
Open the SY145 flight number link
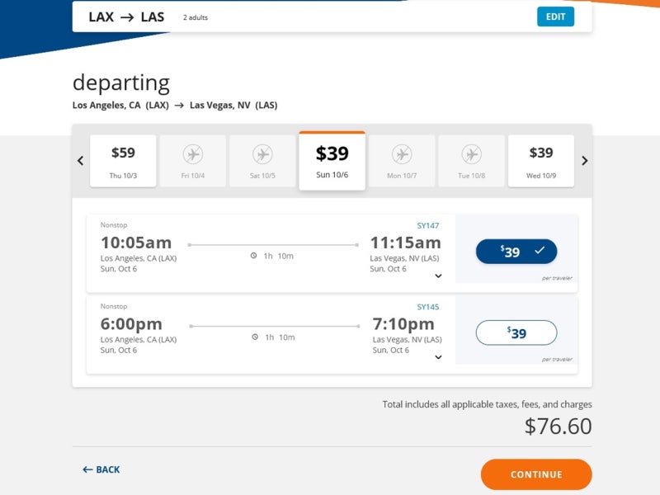(x=427, y=307)
